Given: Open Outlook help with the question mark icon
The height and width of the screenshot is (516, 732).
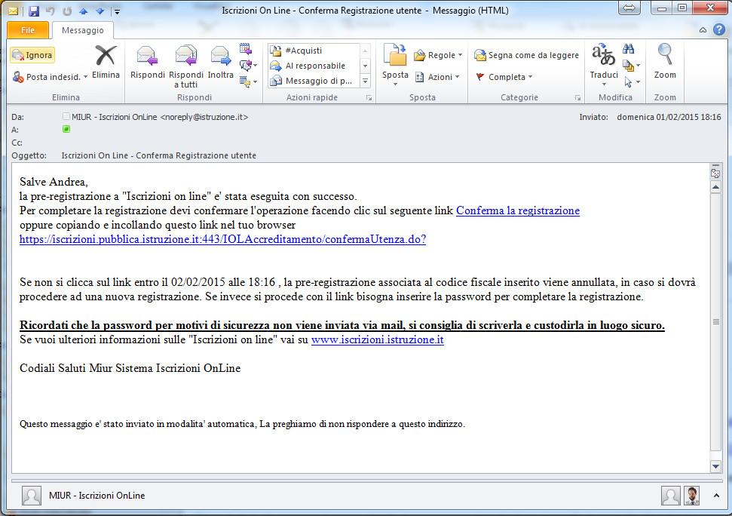Looking at the screenshot, I should (x=719, y=30).
